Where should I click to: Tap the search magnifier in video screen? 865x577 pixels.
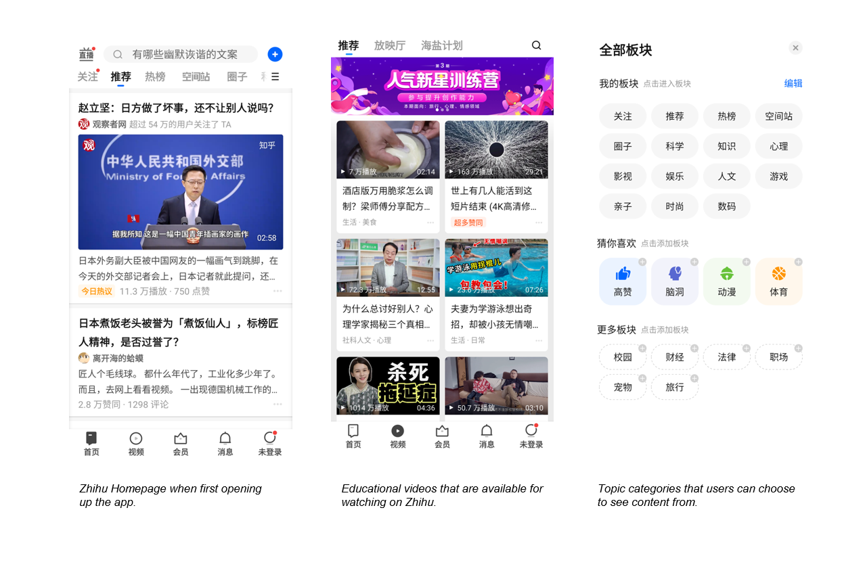(x=536, y=45)
